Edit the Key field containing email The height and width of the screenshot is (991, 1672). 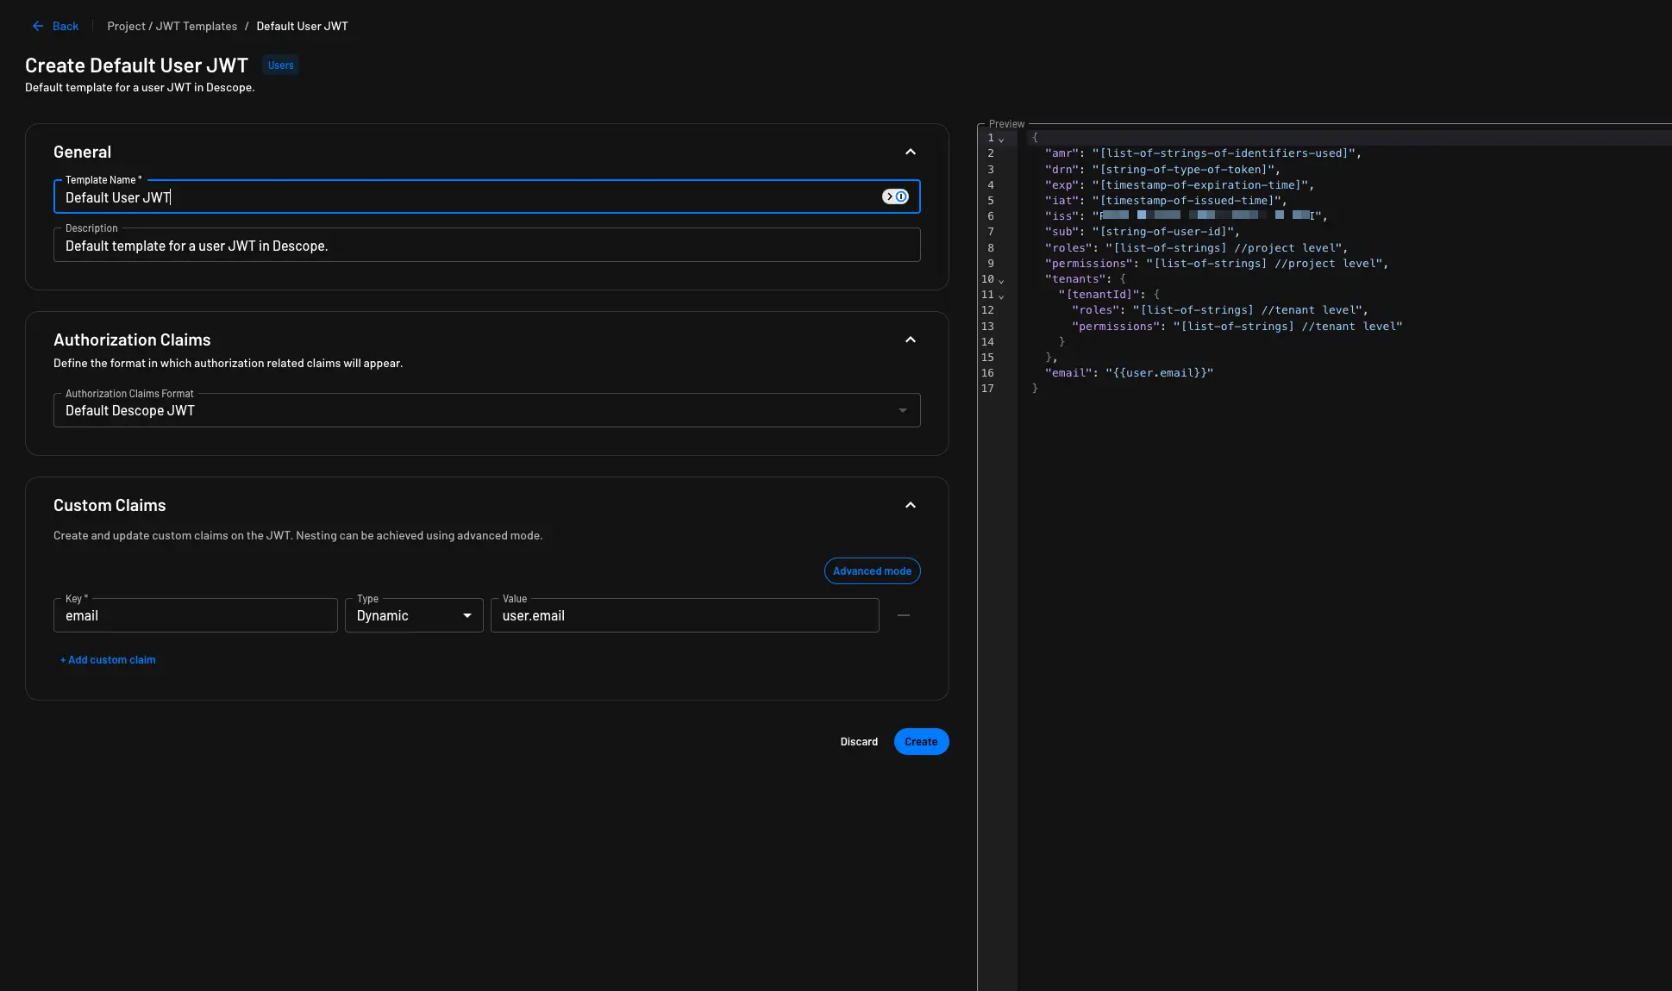(195, 615)
